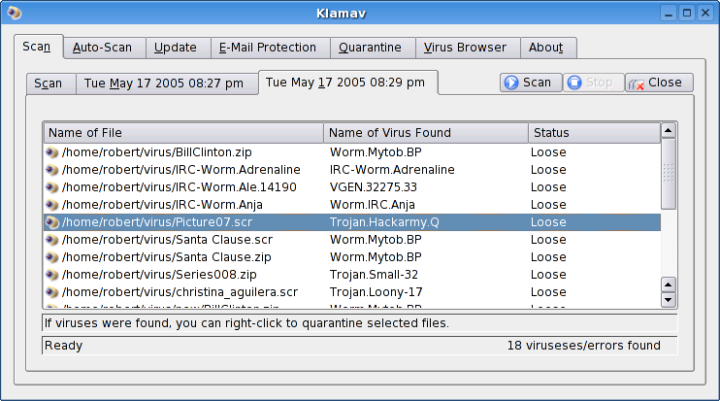Select the 08:29 pm scan results tab
This screenshot has width=720, height=401.
348,83
